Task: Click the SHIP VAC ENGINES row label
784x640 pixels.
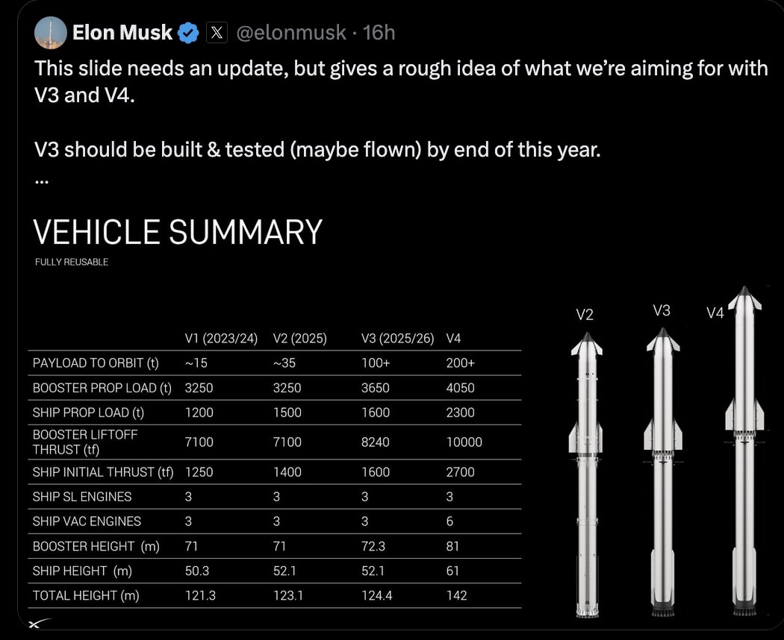Action: pos(87,521)
